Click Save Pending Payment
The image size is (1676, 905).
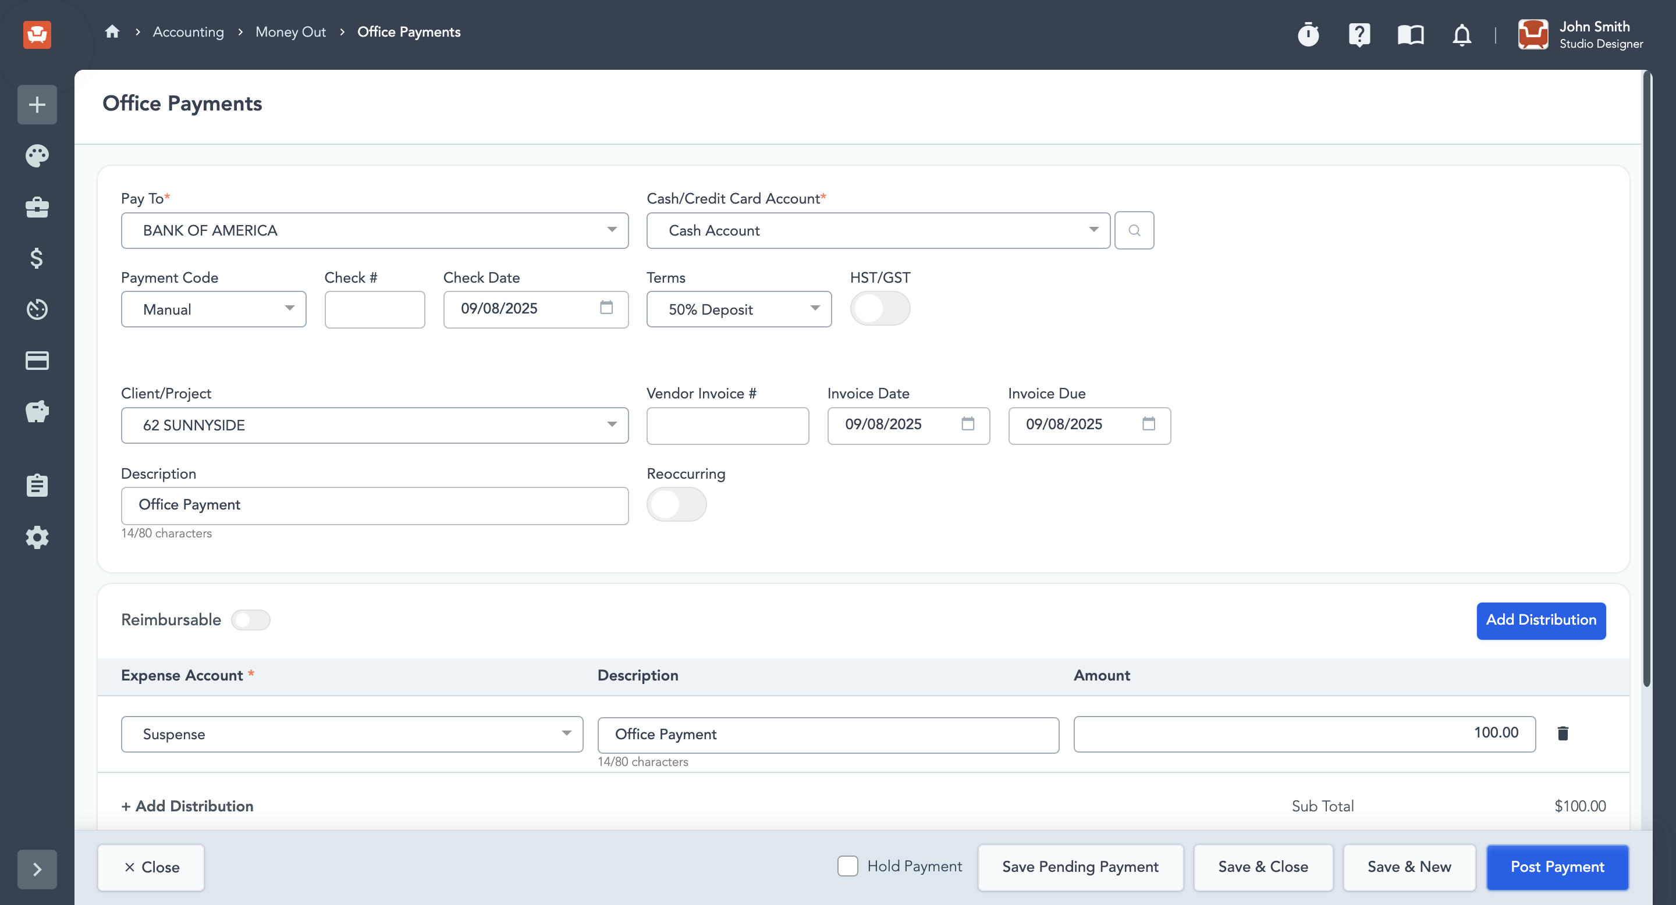point(1080,867)
